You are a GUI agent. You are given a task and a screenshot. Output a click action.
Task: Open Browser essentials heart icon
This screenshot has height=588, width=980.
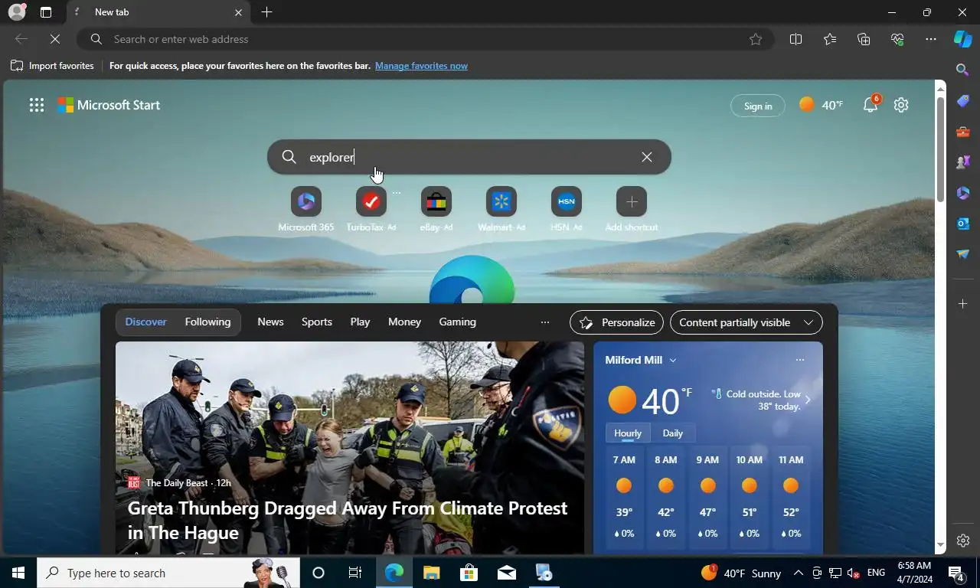[897, 39]
